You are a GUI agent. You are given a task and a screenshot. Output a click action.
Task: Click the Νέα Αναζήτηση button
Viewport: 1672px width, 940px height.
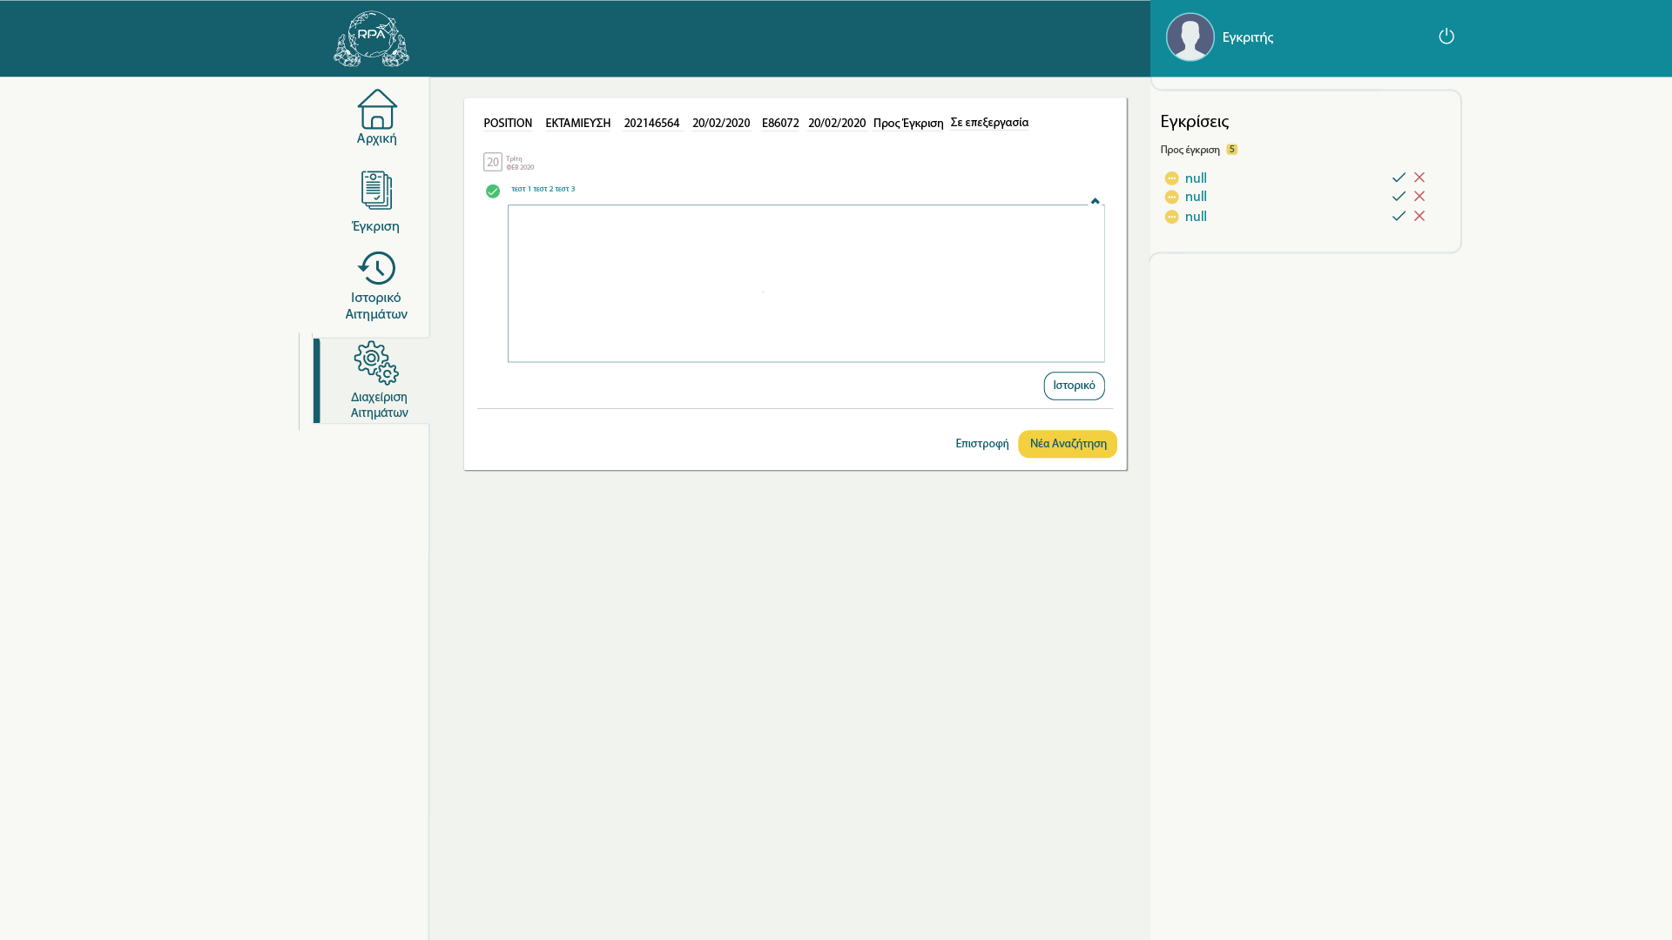[1068, 444]
